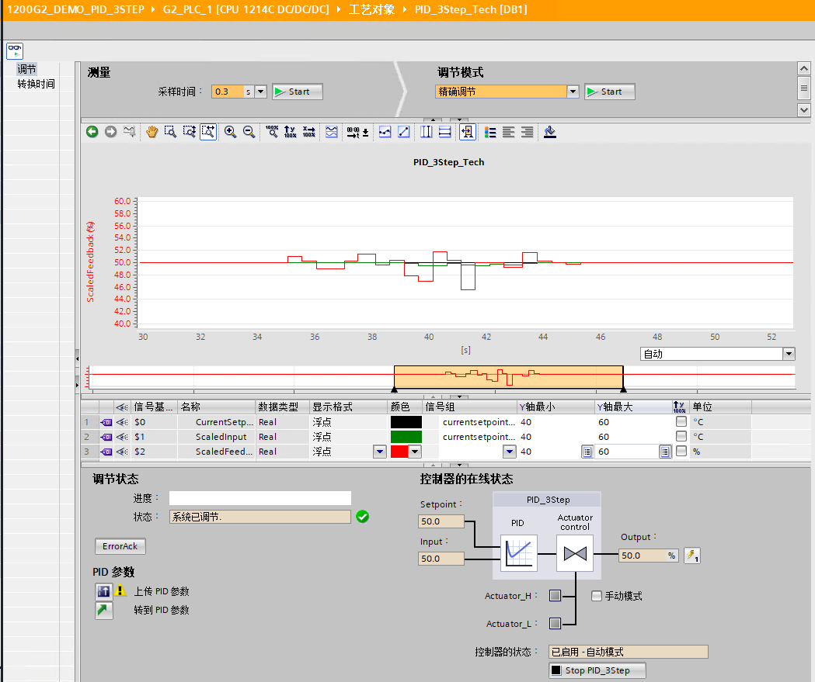Click the green color swatch for ScaledInput

(x=406, y=437)
